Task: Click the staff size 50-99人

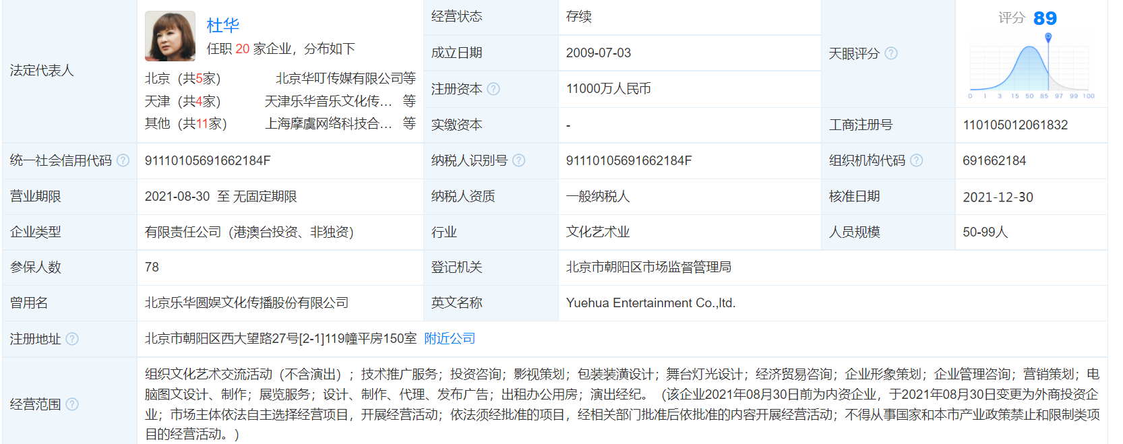Action: (985, 232)
